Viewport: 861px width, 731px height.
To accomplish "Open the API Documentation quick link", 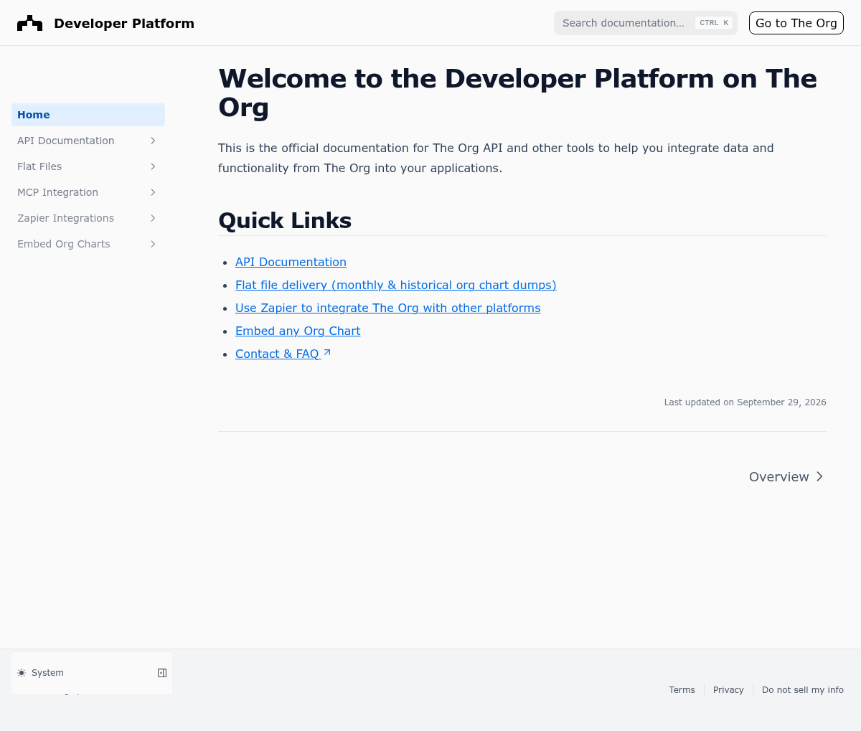I will (291, 263).
